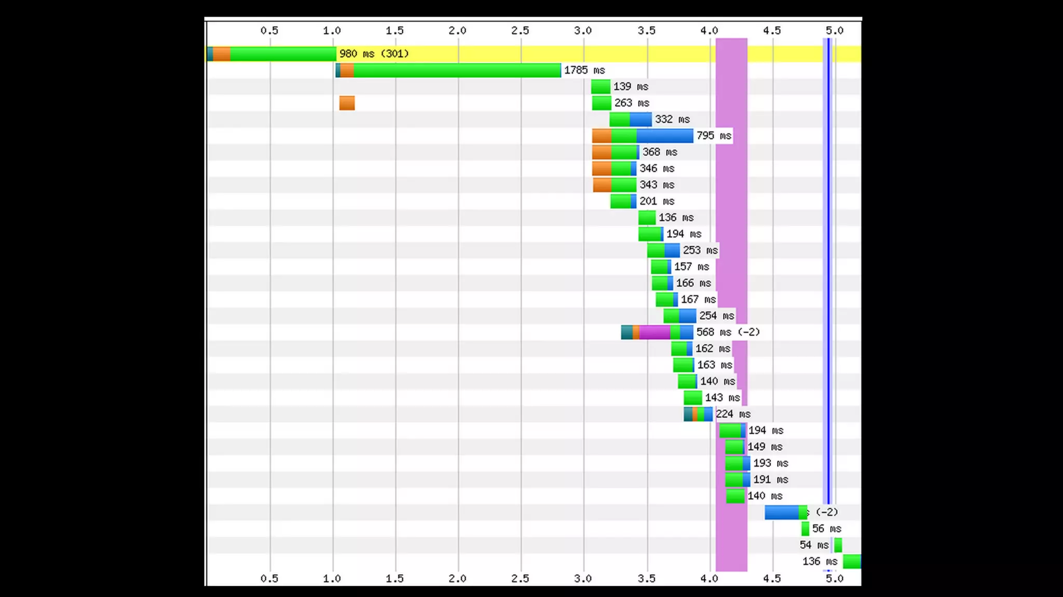Select the 54 ms green bar
1063x597 pixels.
pos(838,545)
